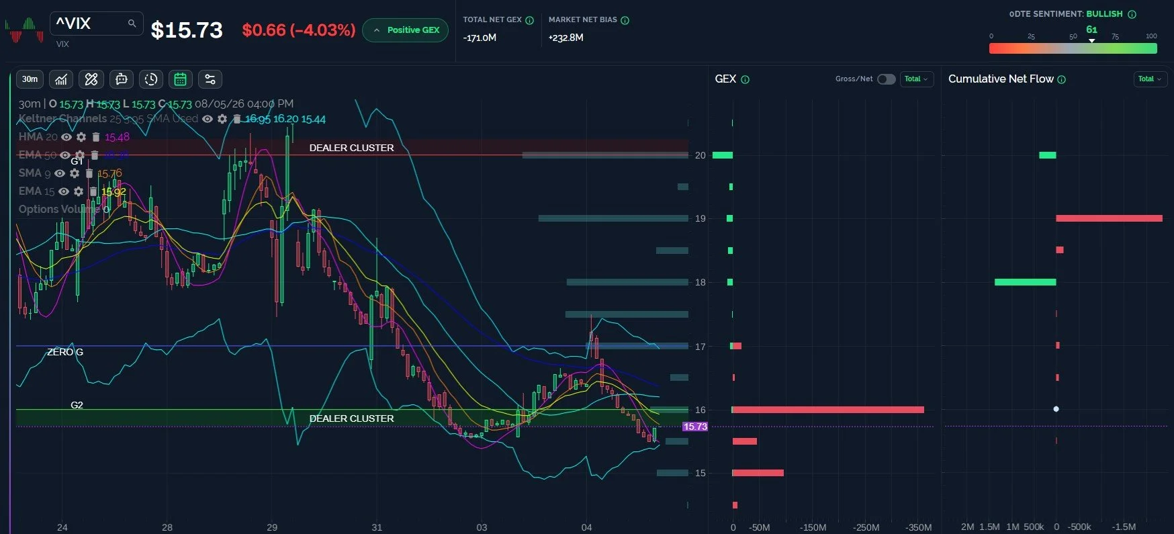Click the large red GEX bar at 16

tap(828, 410)
